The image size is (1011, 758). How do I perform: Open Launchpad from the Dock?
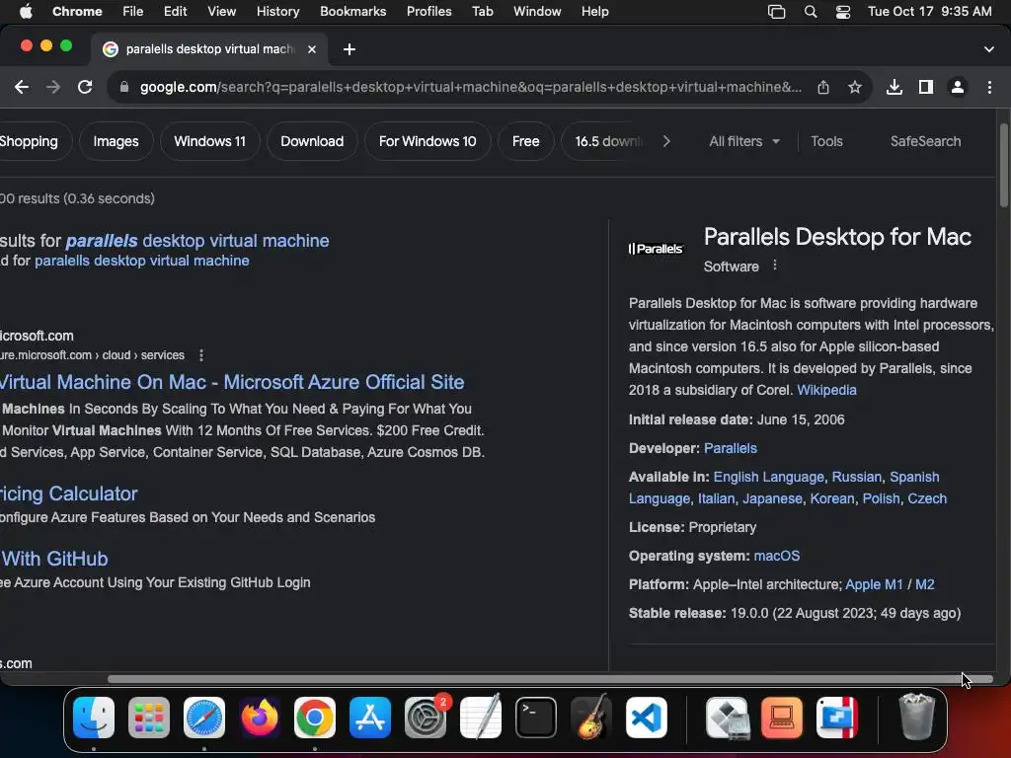tap(149, 718)
